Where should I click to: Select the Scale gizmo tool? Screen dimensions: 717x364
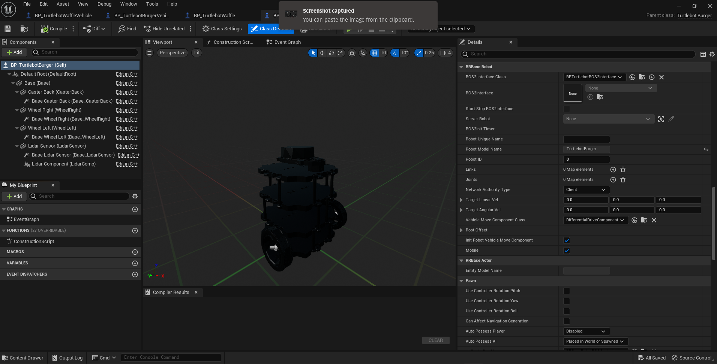(x=340, y=53)
